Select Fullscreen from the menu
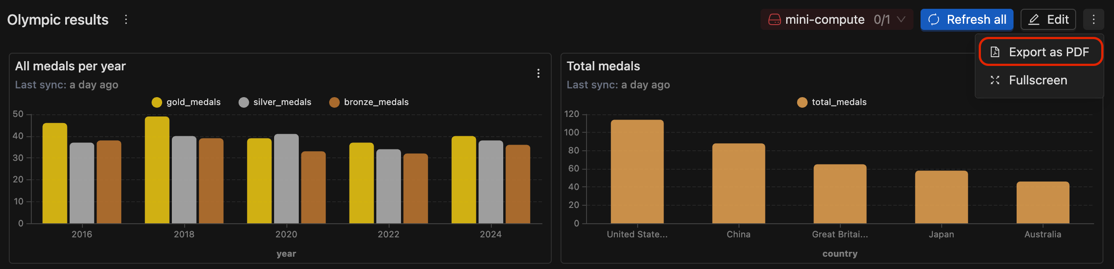Screen dimensions: 1114x269 point(1038,80)
